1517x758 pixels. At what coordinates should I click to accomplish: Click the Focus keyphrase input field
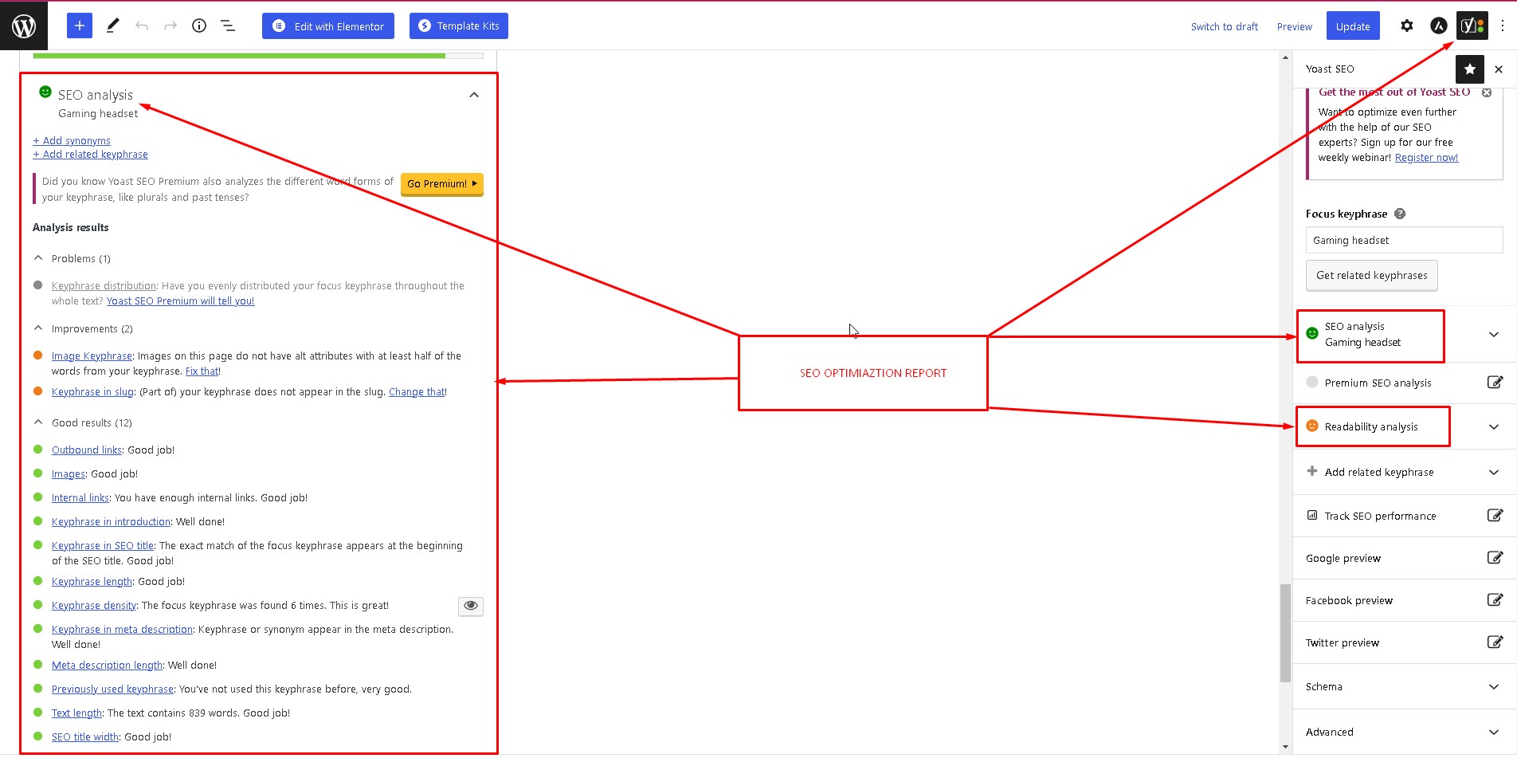click(x=1404, y=240)
